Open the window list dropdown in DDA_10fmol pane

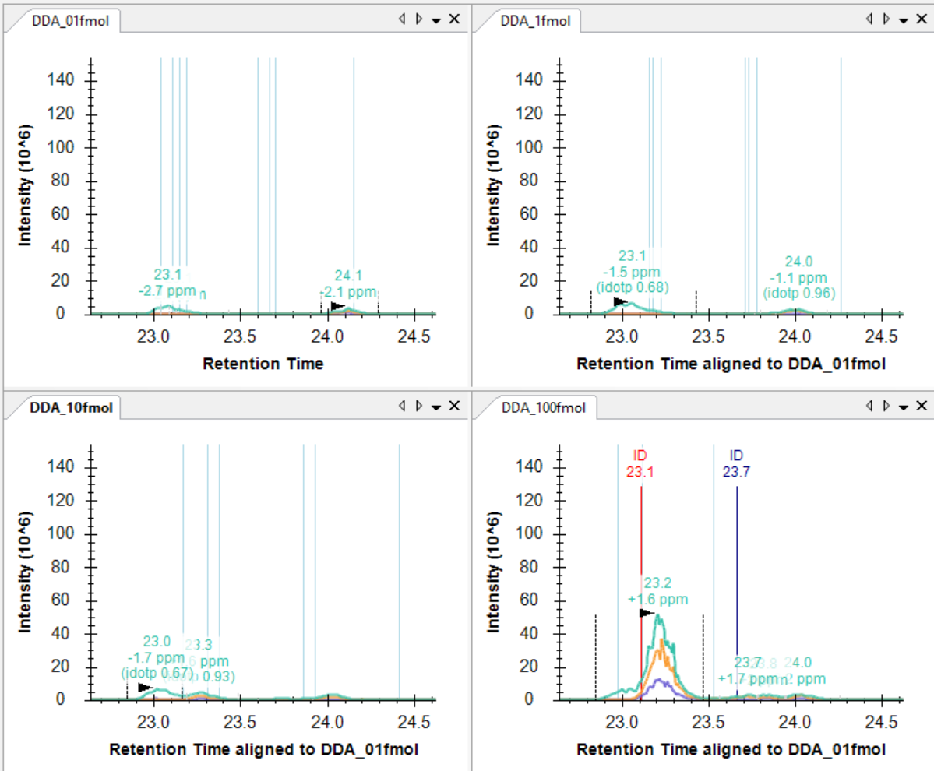[x=436, y=406]
